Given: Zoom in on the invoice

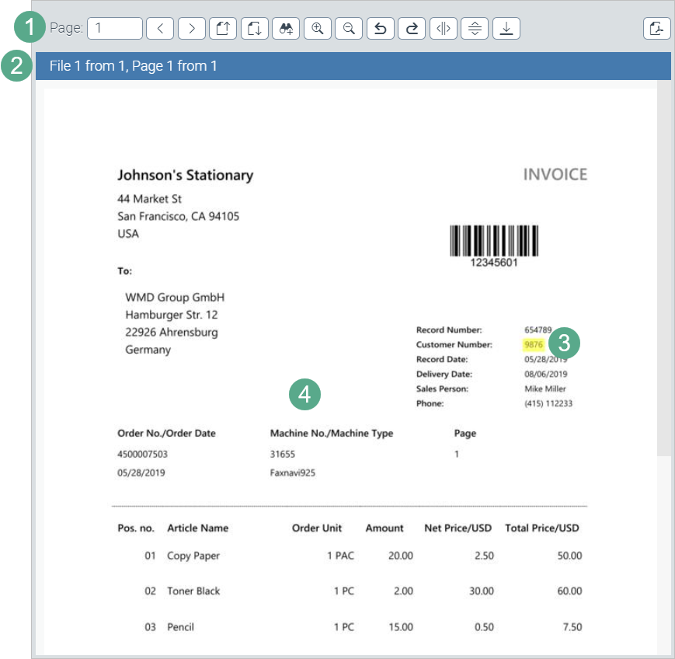Looking at the screenshot, I should (317, 29).
